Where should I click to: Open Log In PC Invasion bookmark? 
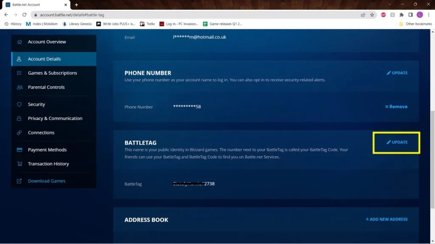click(179, 24)
